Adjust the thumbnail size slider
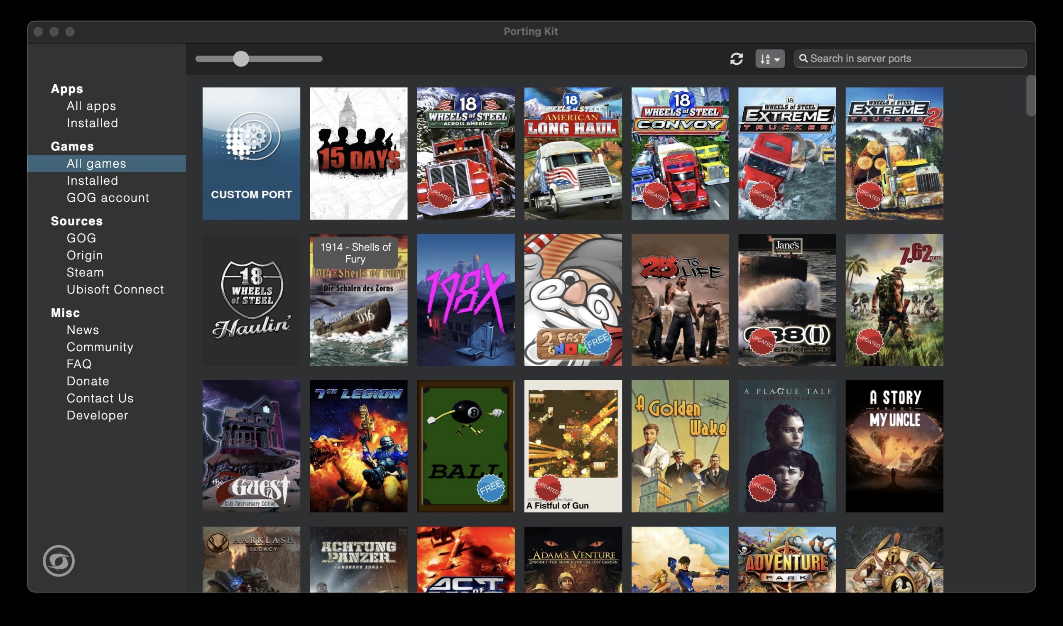 (241, 59)
